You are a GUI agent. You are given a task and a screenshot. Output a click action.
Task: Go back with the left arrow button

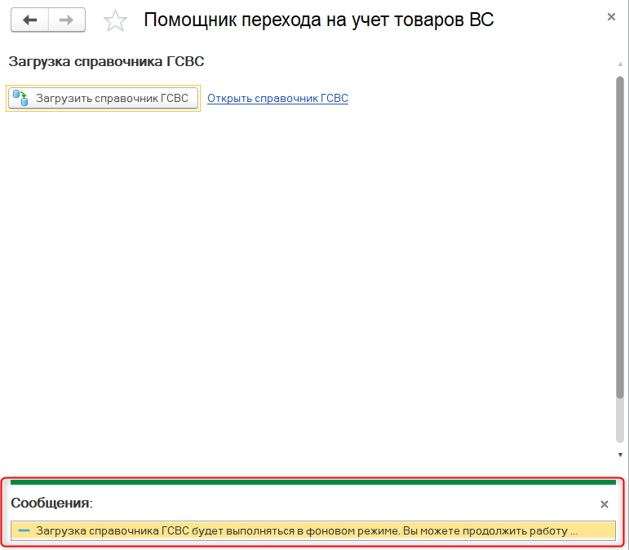[x=30, y=20]
